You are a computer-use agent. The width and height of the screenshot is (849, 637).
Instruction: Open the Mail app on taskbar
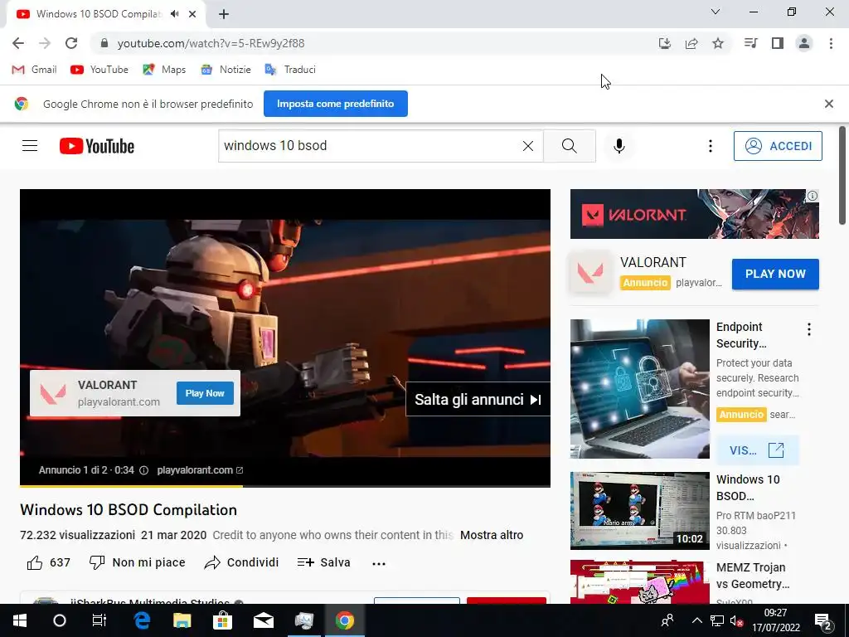[264, 620]
